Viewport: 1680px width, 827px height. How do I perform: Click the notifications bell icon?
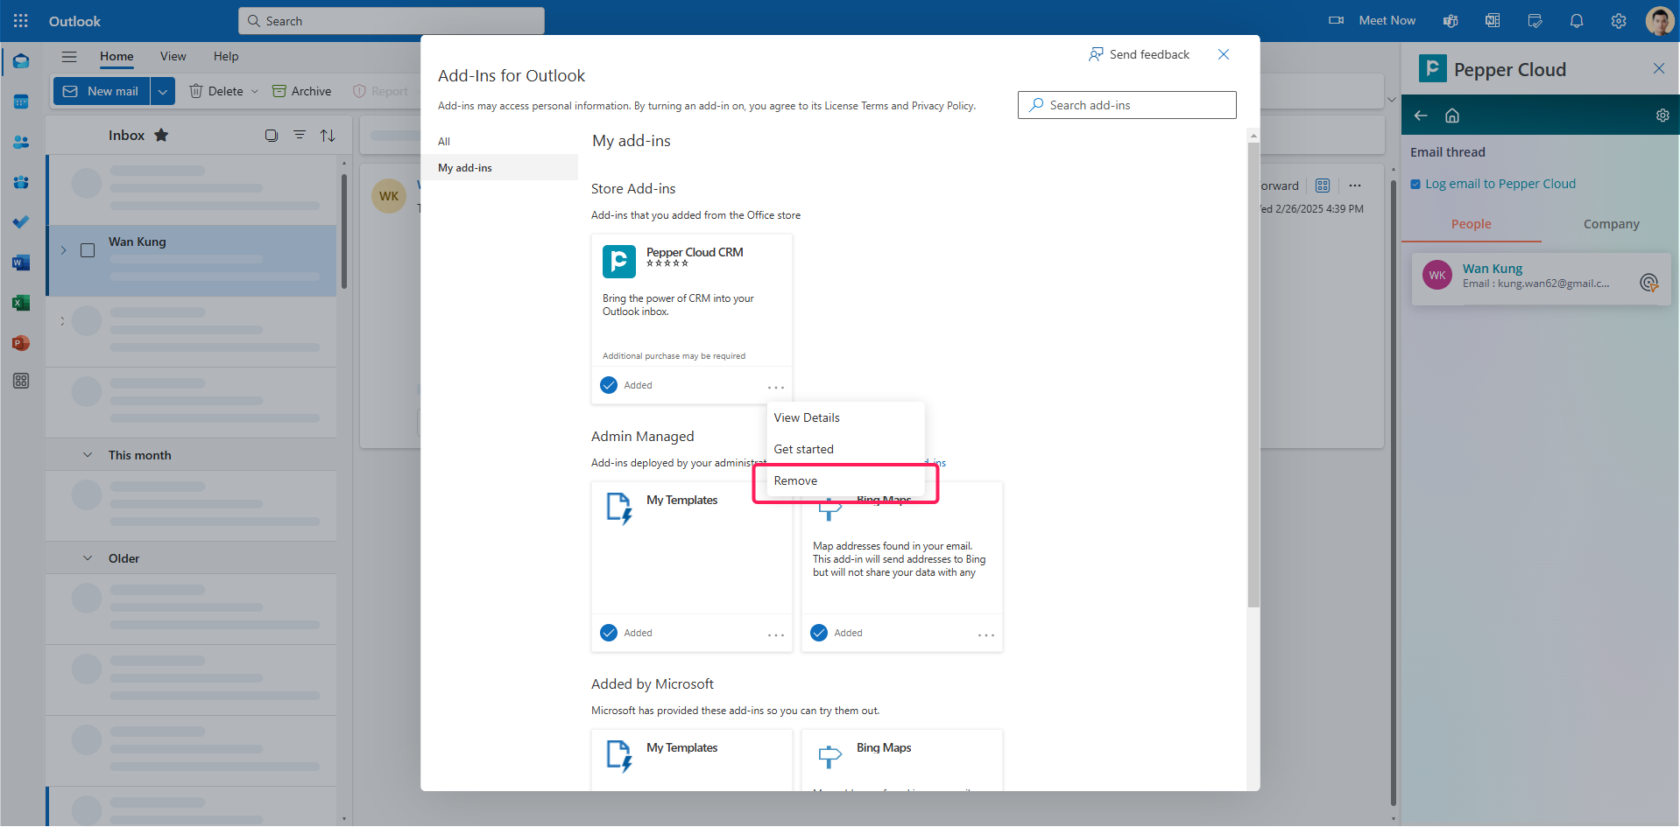click(x=1576, y=20)
